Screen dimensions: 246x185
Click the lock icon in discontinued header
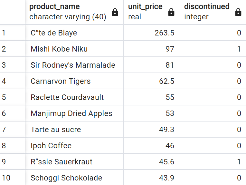tap(238, 12)
